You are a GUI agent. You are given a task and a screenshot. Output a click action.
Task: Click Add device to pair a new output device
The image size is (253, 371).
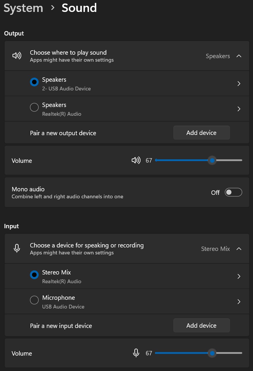tap(202, 133)
